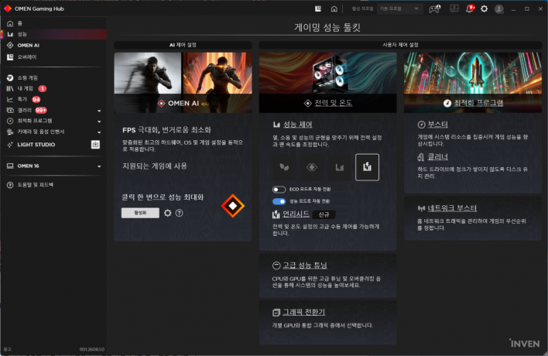The height and width of the screenshot is (356, 548).
Task: Open LIGHT STUDIO in the sidebar
Action: (x=36, y=145)
